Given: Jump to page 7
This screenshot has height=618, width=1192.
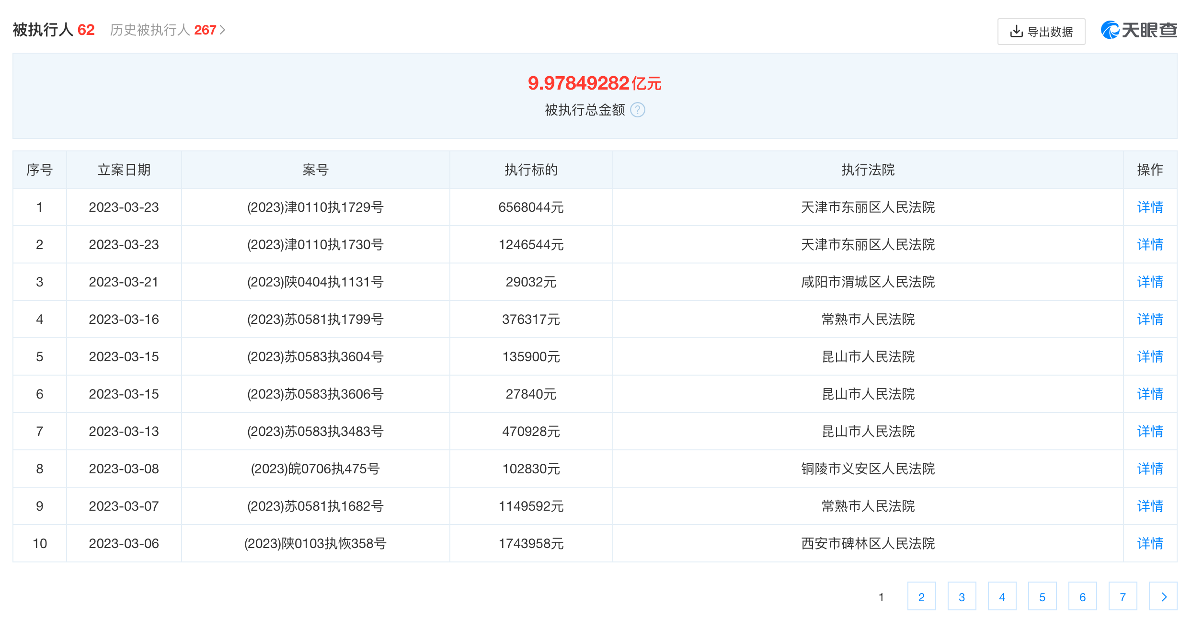Looking at the screenshot, I should coord(1123,596).
